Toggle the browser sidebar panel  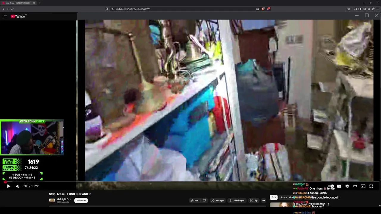coord(360,9)
